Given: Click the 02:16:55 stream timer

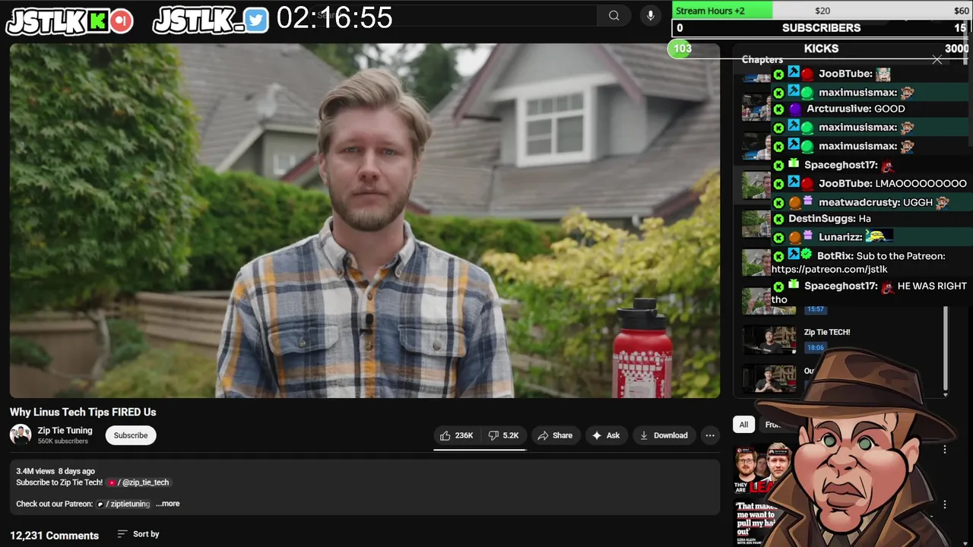Looking at the screenshot, I should [x=334, y=17].
